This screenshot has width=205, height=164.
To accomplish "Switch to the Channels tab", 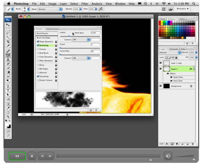I will tap(174, 49).
